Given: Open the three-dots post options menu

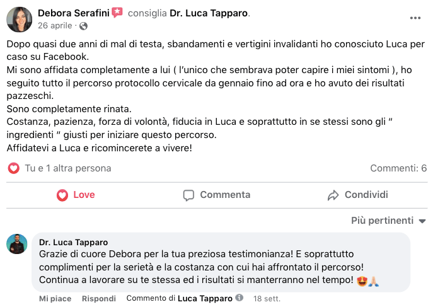Looking at the screenshot, I should click(x=415, y=18).
